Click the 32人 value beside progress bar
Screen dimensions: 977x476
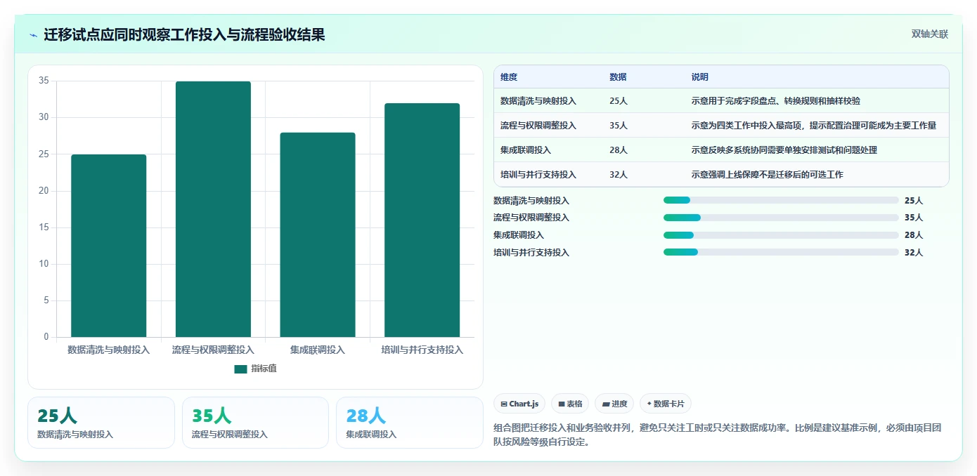click(914, 253)
